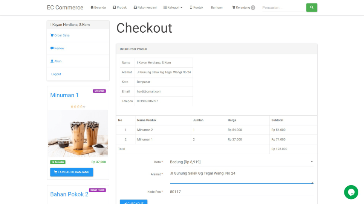Click the Rp 54.000 Harga cell
Image resolution: width=364 pixels, height=204 pixels.
[248, 130]
